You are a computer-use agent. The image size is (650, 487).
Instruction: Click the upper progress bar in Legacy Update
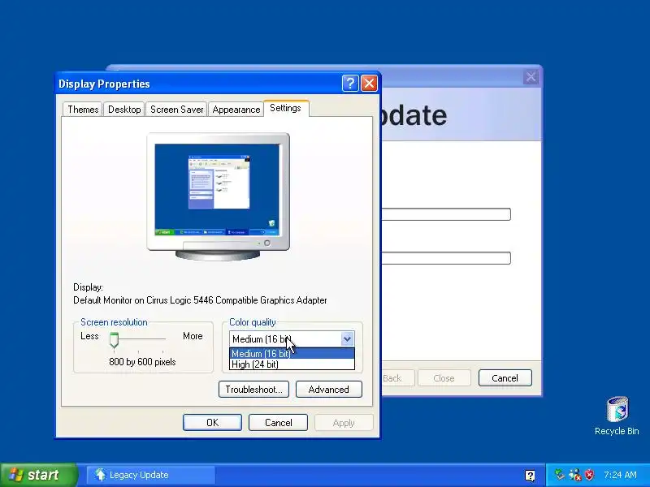[445, 214]
